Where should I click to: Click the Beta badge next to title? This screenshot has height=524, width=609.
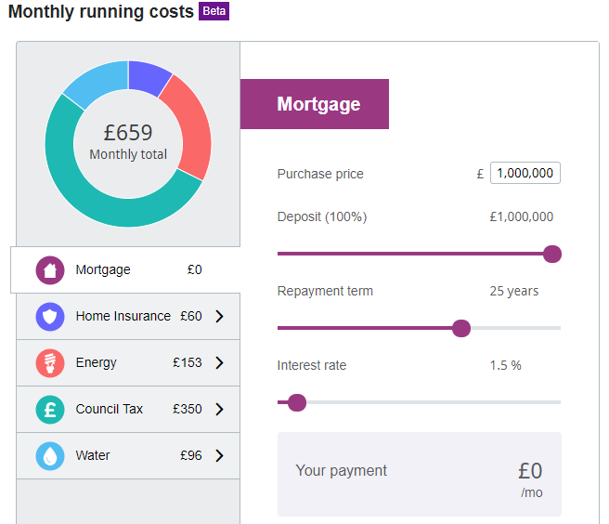coord(214,11)
